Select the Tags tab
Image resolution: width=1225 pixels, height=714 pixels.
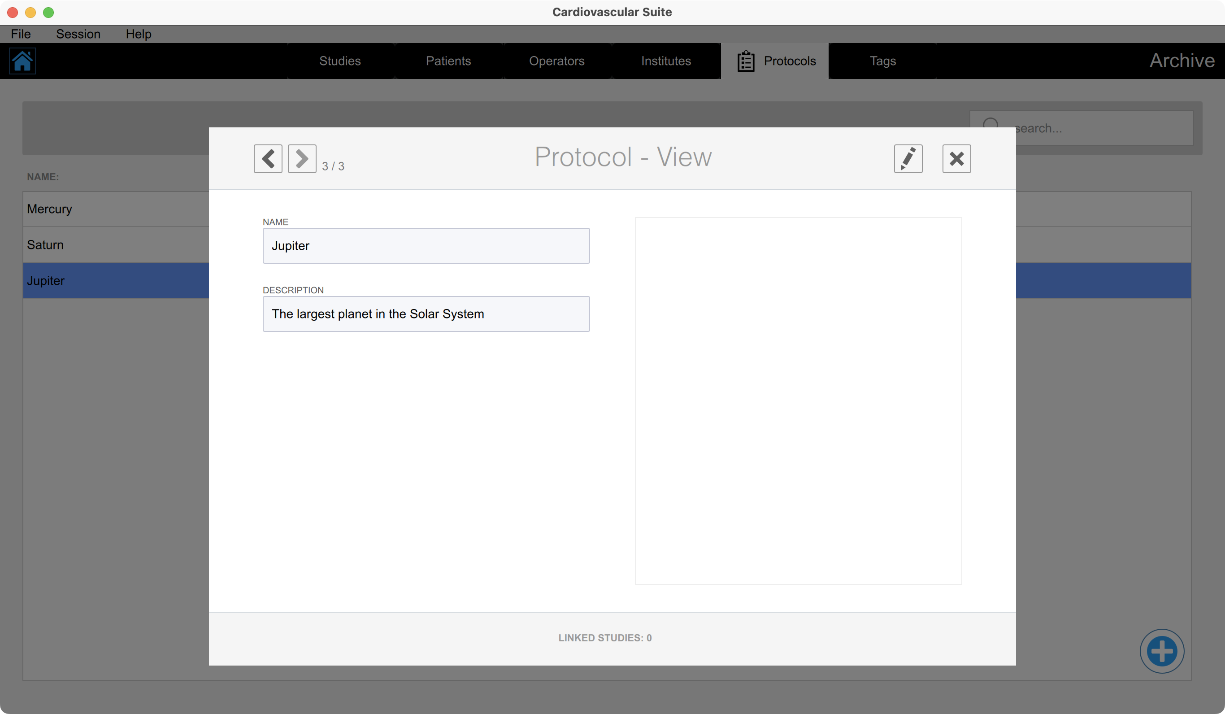(x=882, y=61)
